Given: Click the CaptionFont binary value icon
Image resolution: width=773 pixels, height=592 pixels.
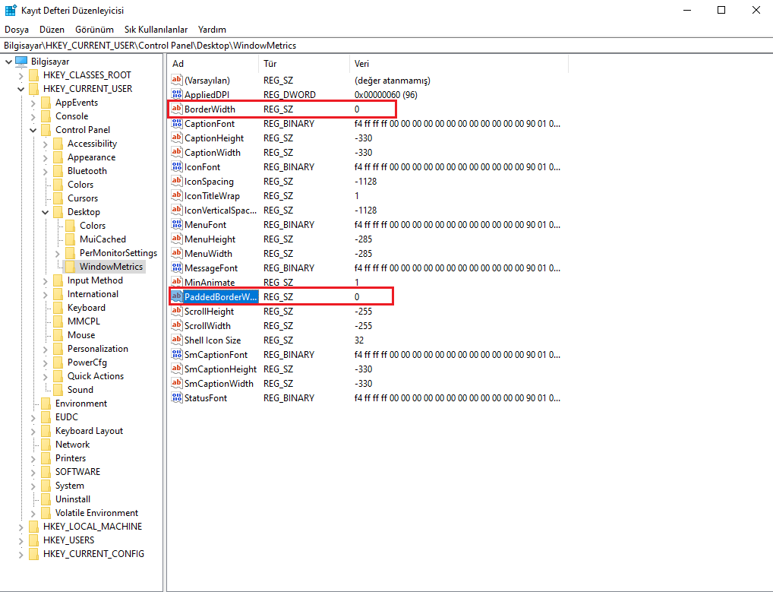Looking at the screenshot, I should click(176, 123).
